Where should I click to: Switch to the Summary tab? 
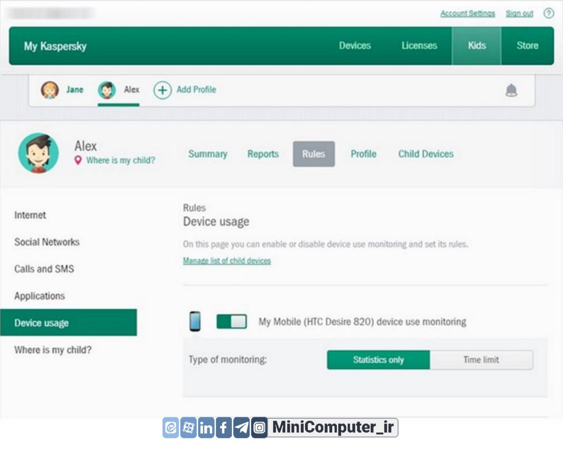pos(208,154)
